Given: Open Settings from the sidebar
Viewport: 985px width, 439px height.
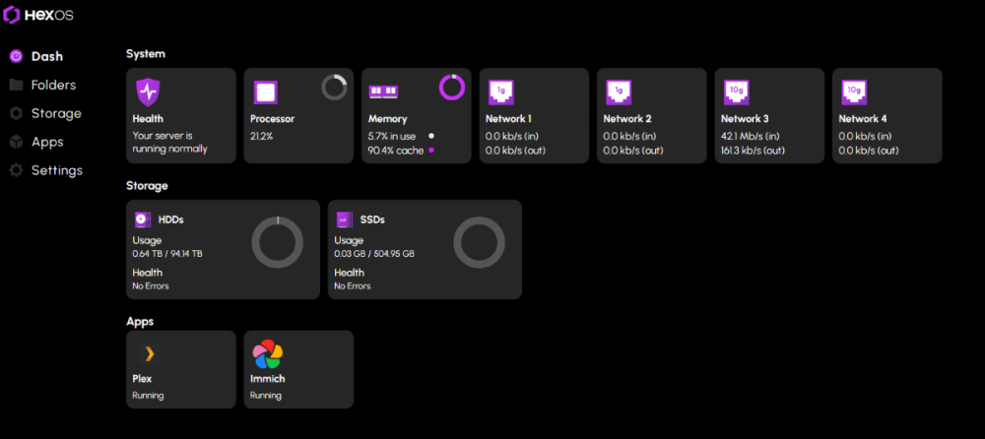Looking at the screenshot, I should point(56,170).
